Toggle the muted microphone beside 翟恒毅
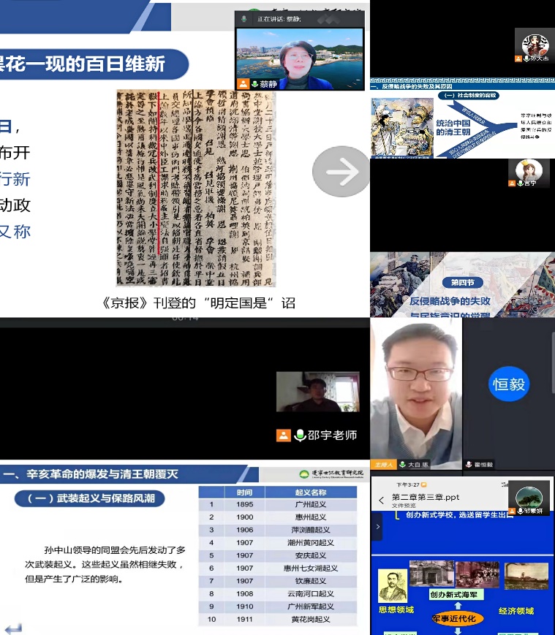Screen dimensions: 555x635 point(469,464)
